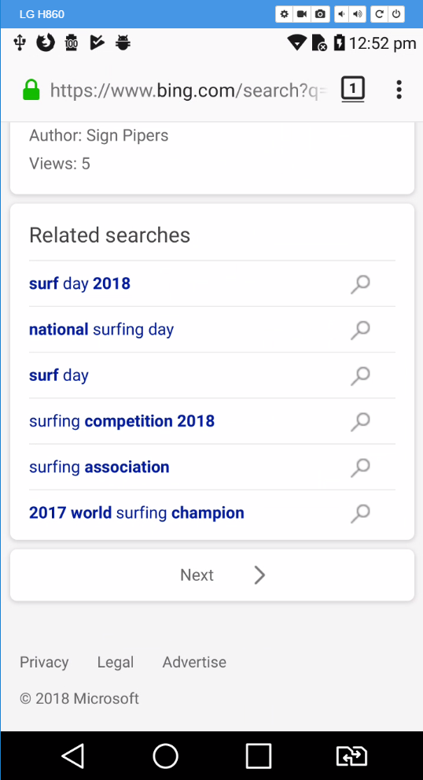Open the tab switcher showing 1 tab
The width and height of the screenshot is (423, 780).
[x=353, y=90]
